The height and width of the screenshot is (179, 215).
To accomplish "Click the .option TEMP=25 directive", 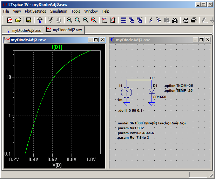I will coord(178,91).
